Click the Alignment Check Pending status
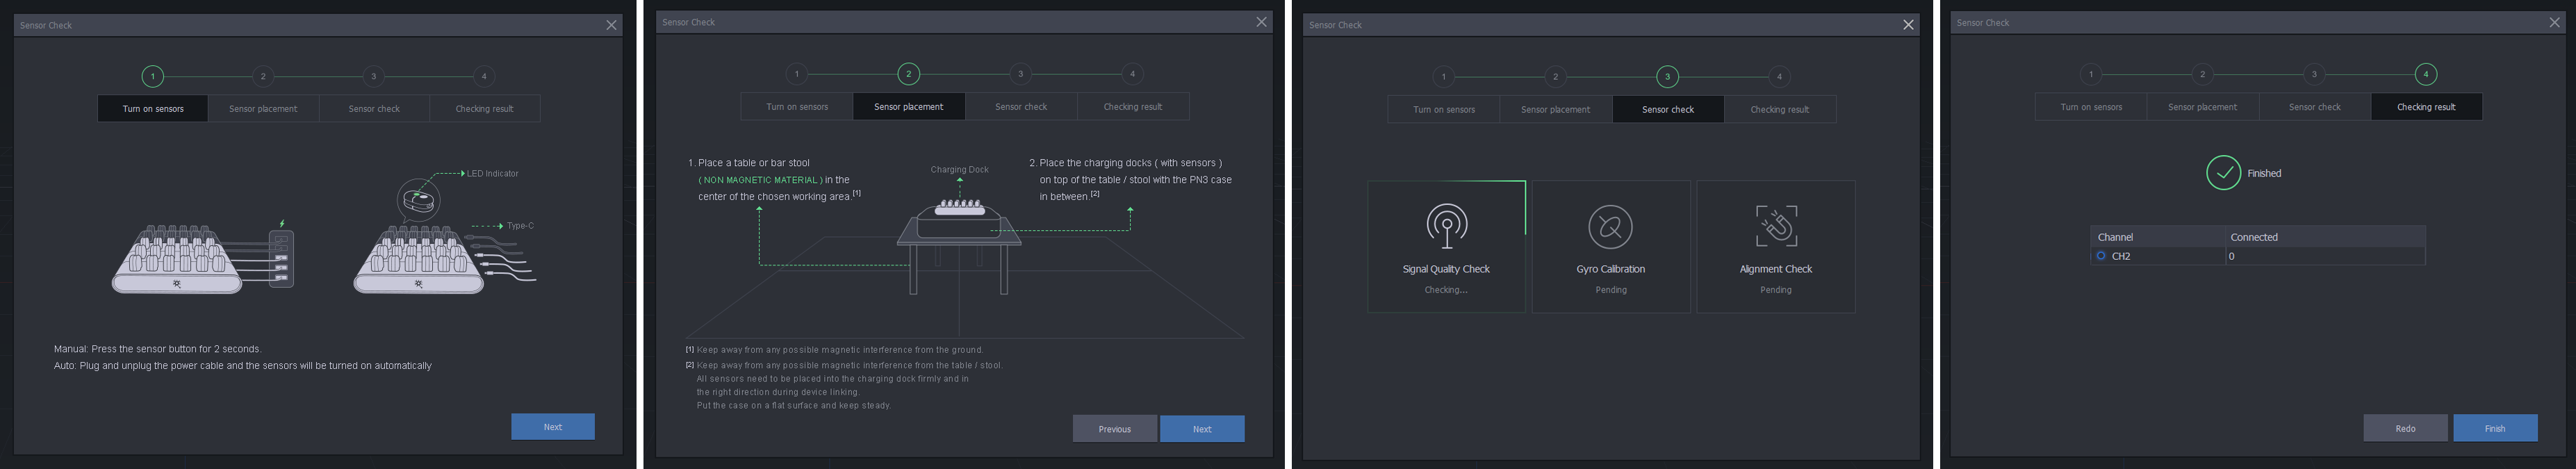Image resolution: width=2576 pixels, height=469 pixels. click(1776, 290)
